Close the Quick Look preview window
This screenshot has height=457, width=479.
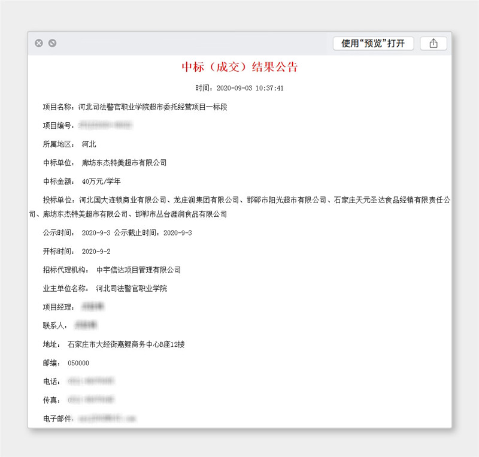(39, 43)
